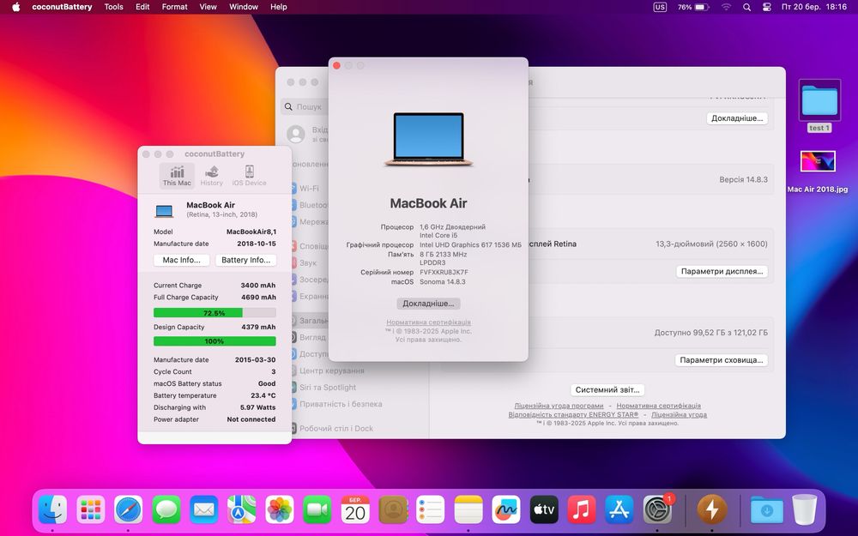The height and width of the screenshot is (536, 858).
Task: Select Siri та Spotlight in Settings sidebar
Action: [x=327, y=388]
